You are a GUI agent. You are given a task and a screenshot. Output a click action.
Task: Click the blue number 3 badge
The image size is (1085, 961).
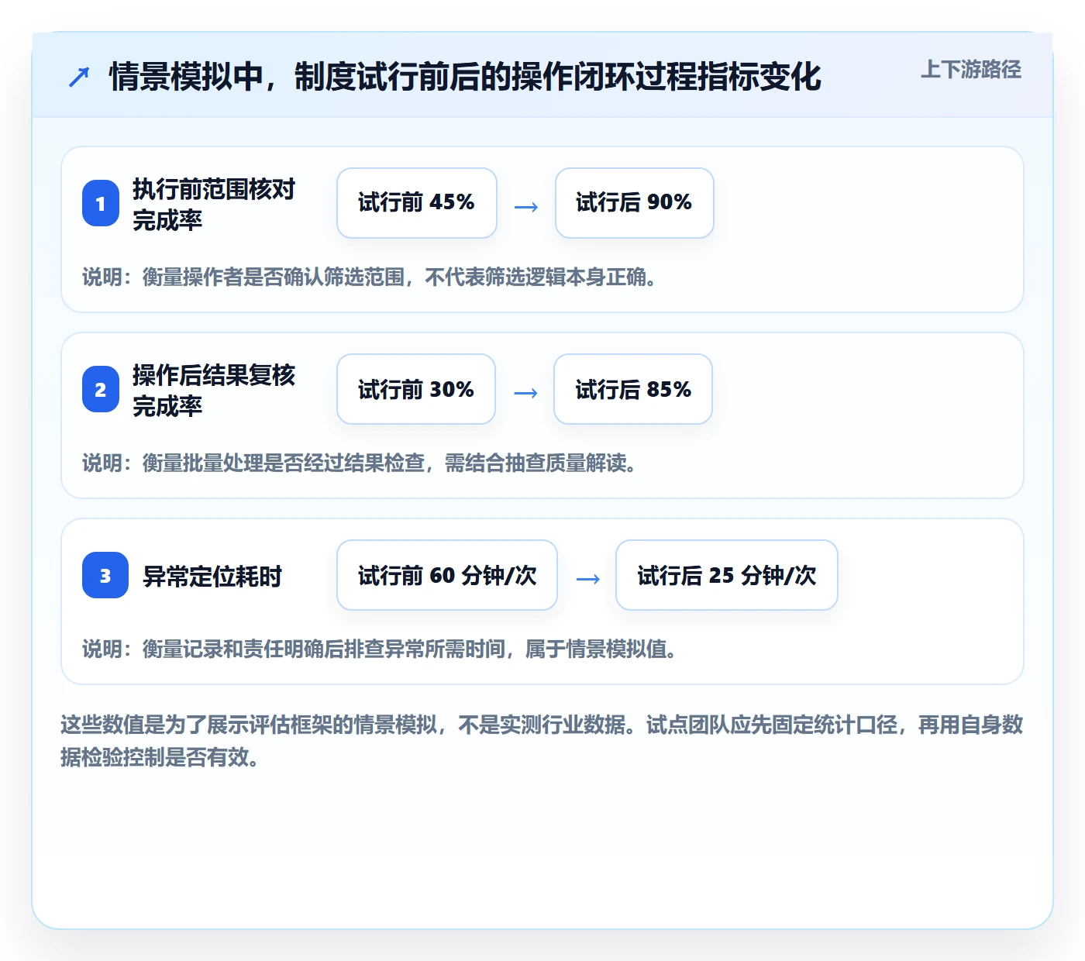point(105,575)
